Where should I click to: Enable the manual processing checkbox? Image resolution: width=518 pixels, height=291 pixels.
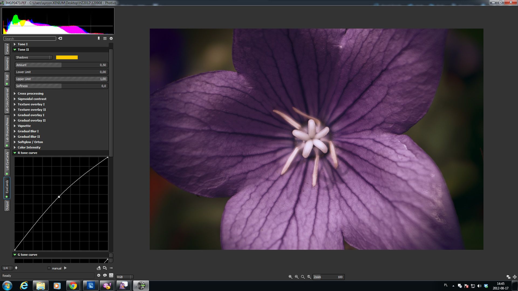click(x=49, y=268)
